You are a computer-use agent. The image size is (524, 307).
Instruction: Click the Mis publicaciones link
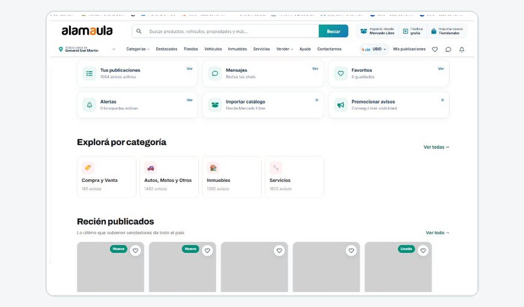409,49
